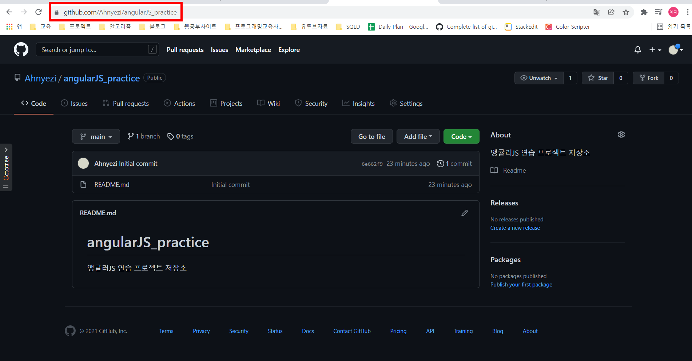Image resolution: width=692 pixels, height=361 pixels.
Task: Switch to the repo Issues tab
Action: [x=74, y=103]
